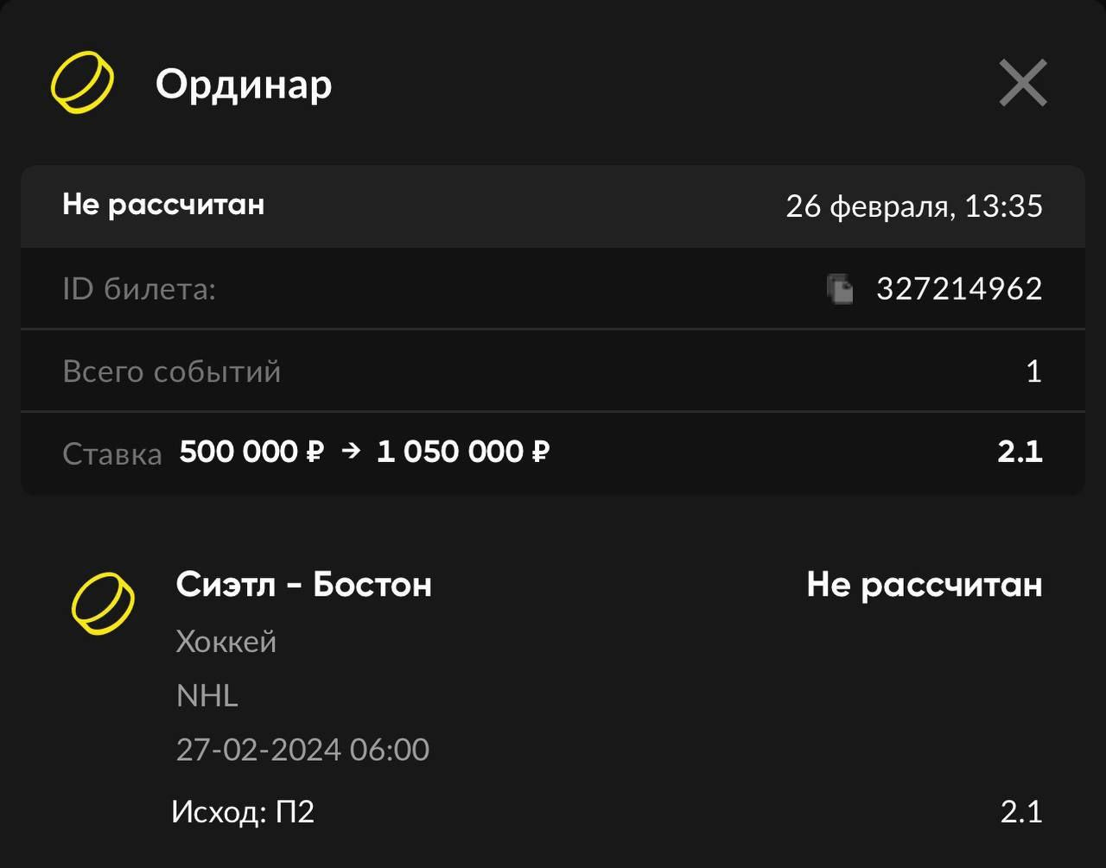The image size is (1106, 868).
Task: Click the arrow between stake and payout
Action: pyautogui.click(x=350, y=451)
